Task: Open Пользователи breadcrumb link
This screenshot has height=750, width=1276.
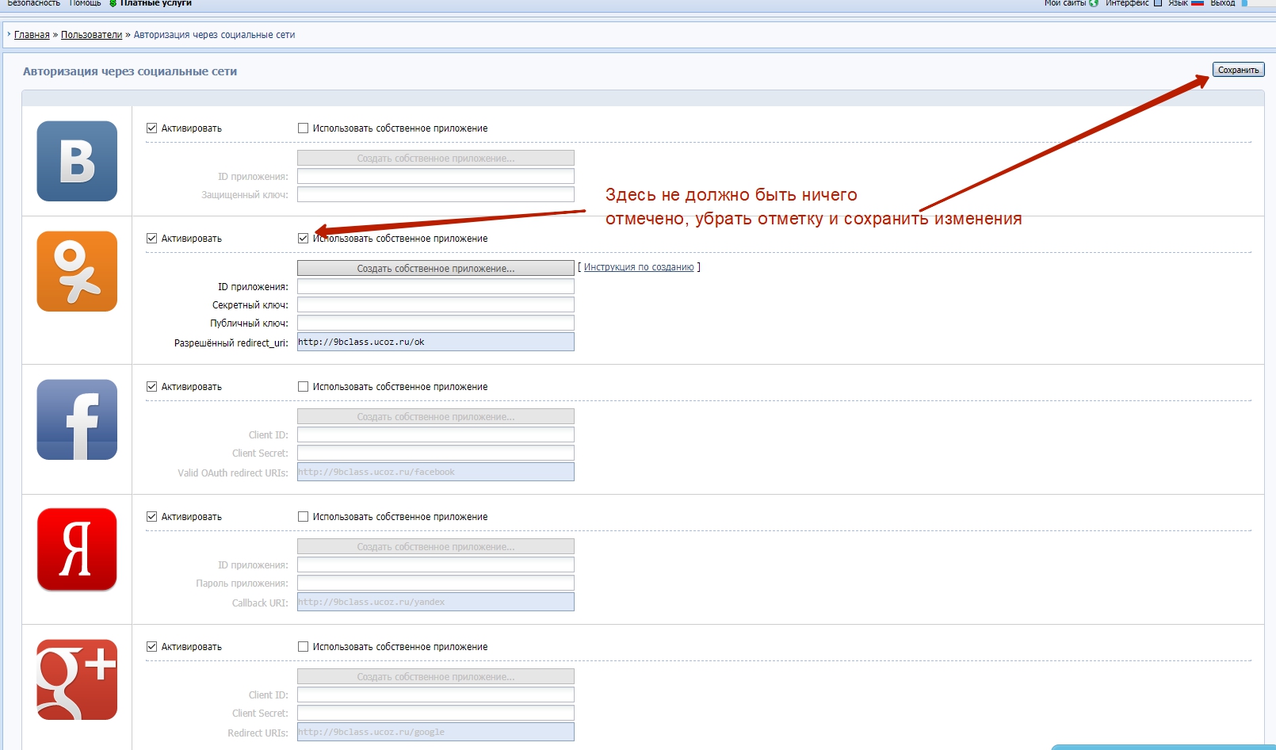Action: pyautogui.click(x=91, y=35)
